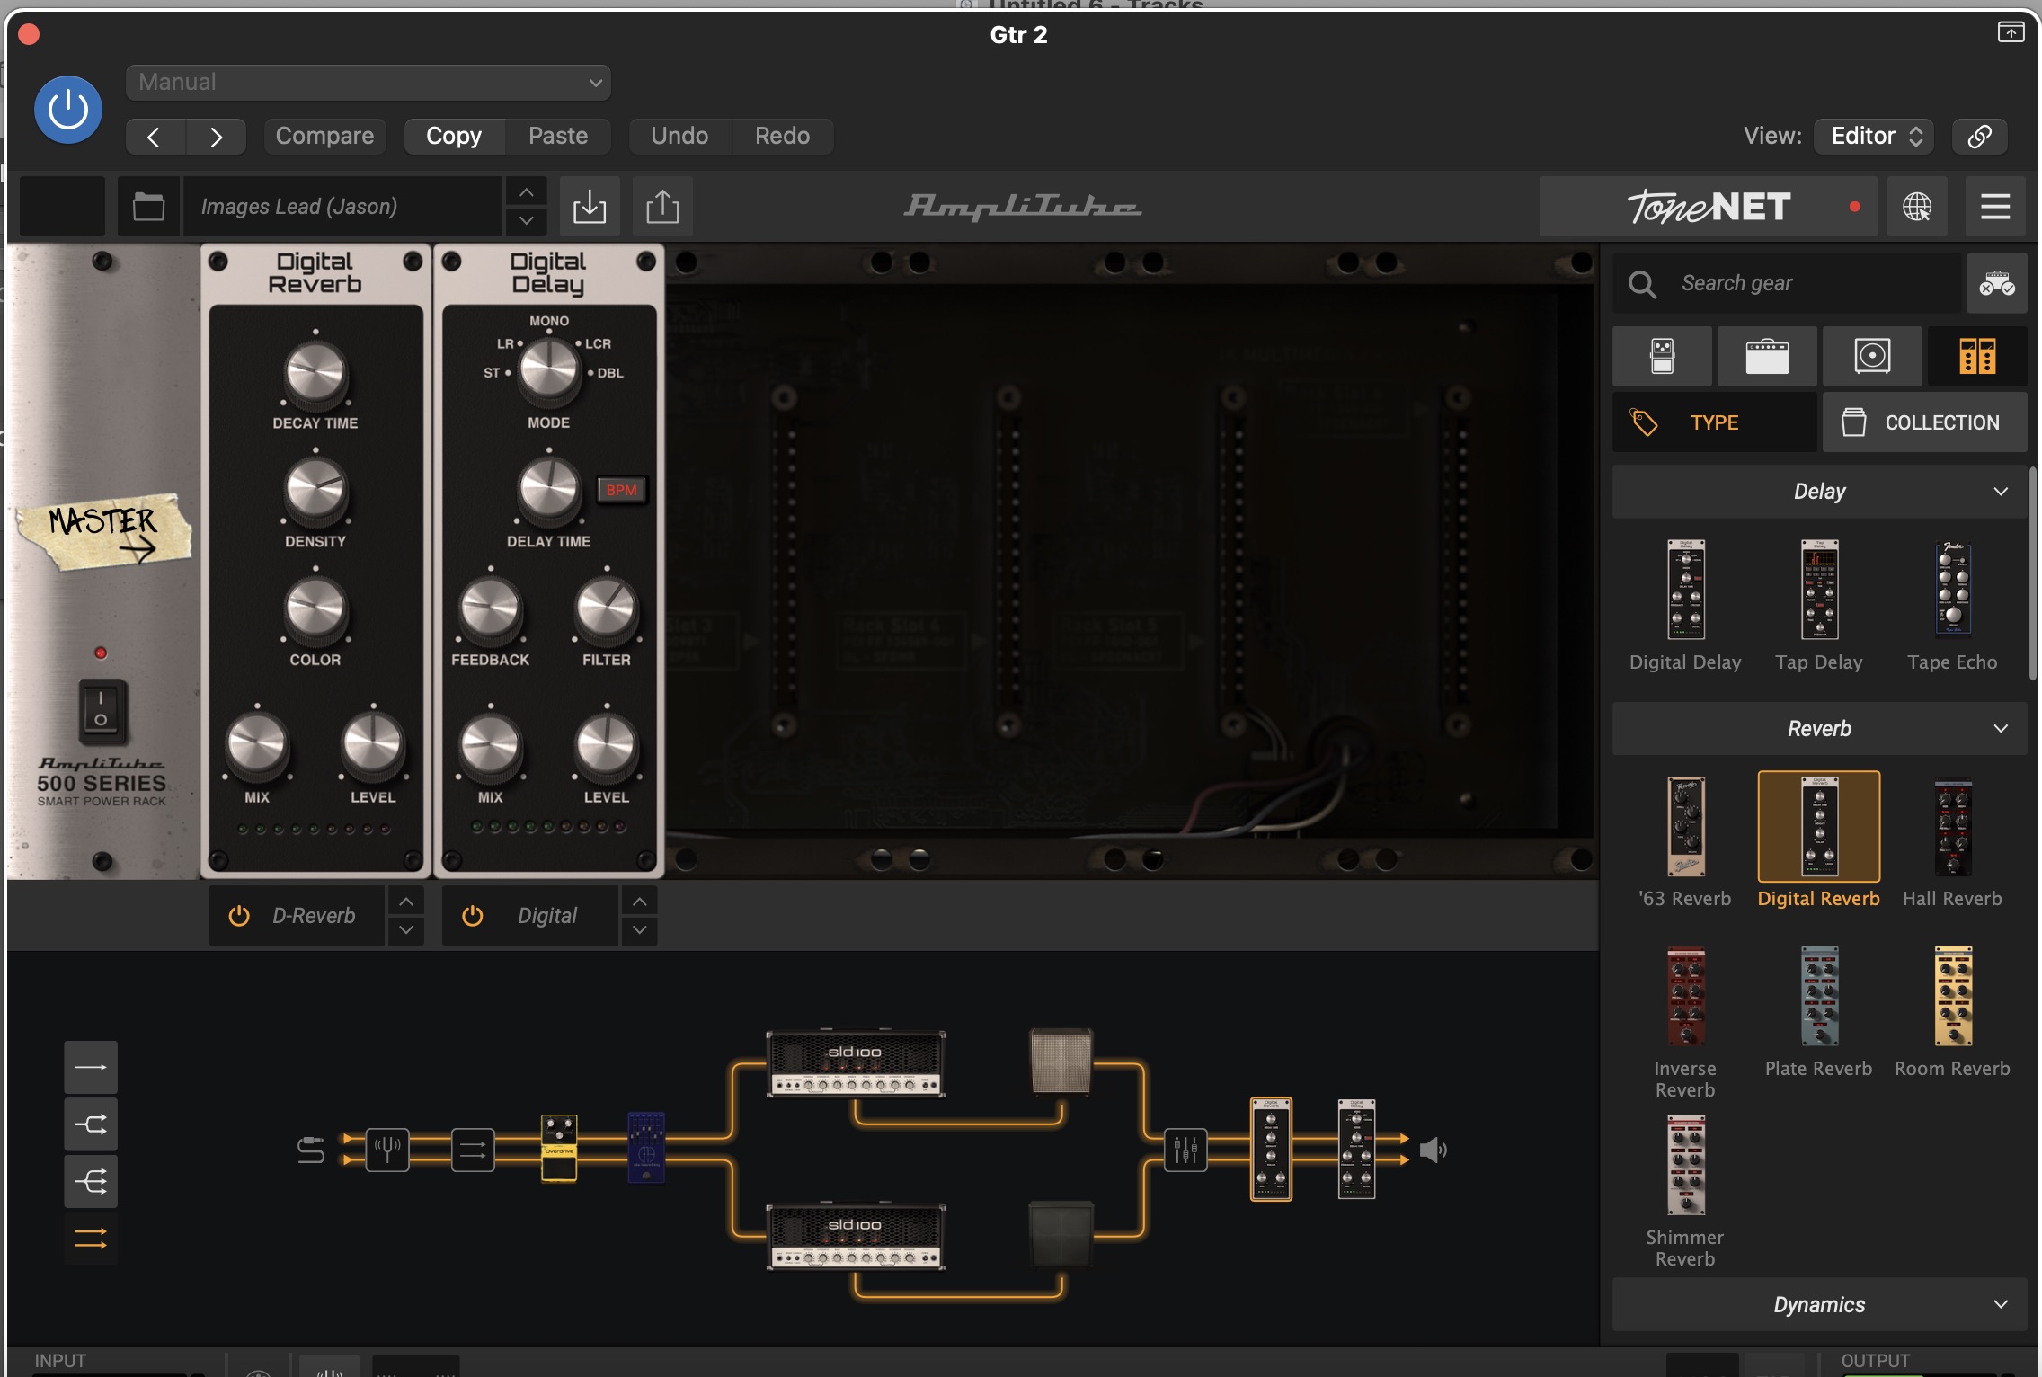Viewport: 2042px width, 1377px height.
Task: Click the Search gear field
Action: coord(1787,283)
